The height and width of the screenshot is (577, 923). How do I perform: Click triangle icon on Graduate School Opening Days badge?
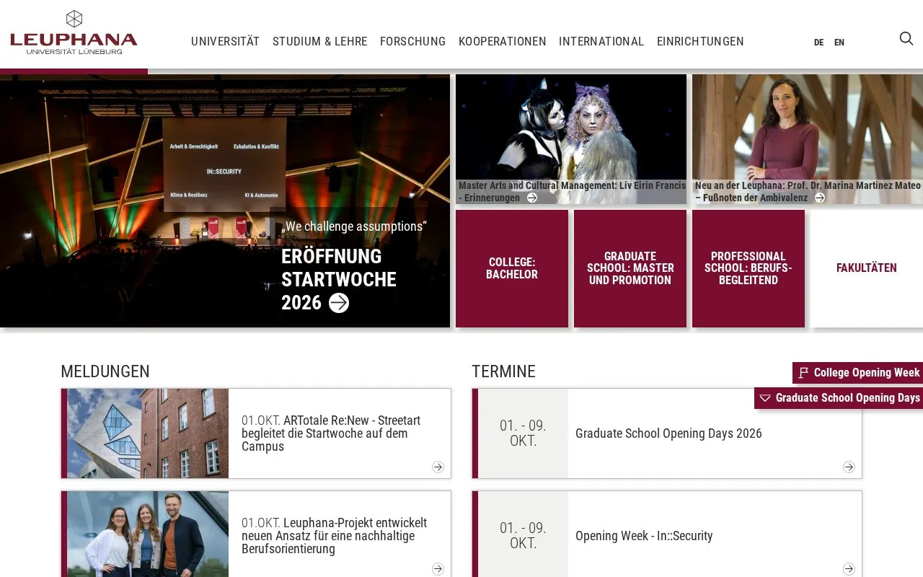(x=765, y=398)
